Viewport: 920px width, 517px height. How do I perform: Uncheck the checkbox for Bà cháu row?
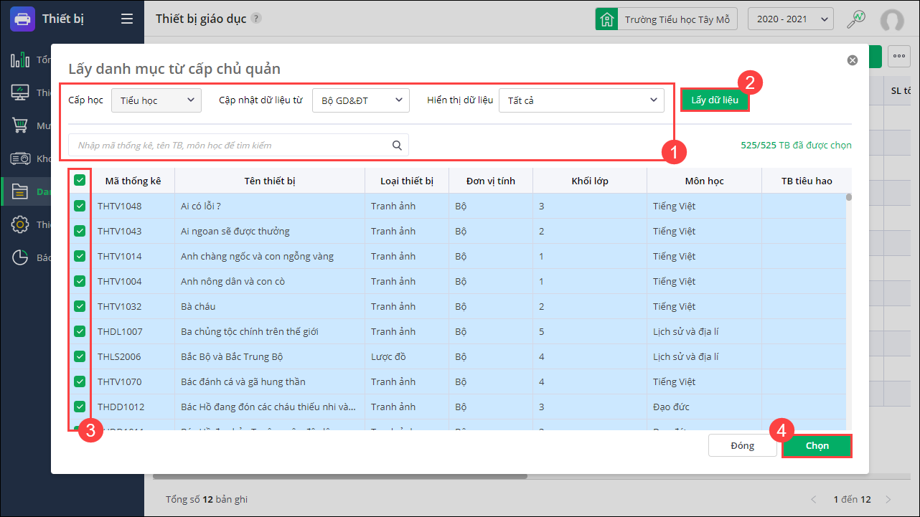tap(80, 306)
